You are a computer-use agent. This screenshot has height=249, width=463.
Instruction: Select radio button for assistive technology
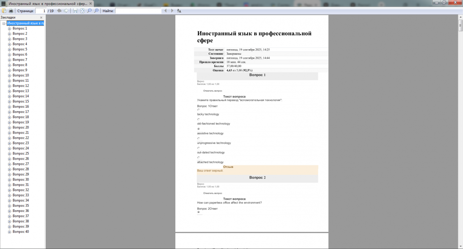[199, 129]
